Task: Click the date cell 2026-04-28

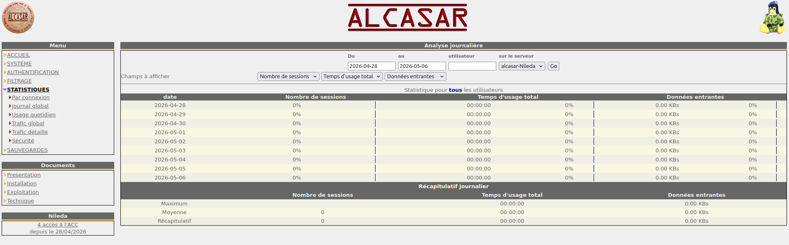Action: click(170, 105)
